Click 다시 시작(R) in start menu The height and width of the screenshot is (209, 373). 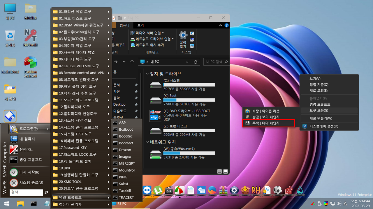[x=29, y=172]
